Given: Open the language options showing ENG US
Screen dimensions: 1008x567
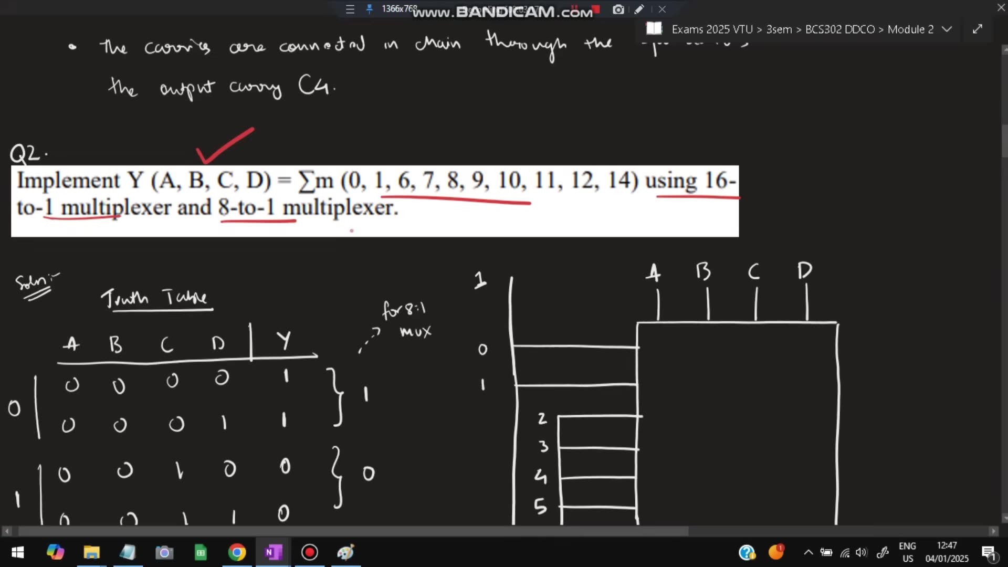Looking at the screenshot, I should tap(907, 552).
